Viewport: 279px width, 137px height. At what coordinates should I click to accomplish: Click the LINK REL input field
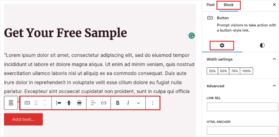tap(242, 107)
